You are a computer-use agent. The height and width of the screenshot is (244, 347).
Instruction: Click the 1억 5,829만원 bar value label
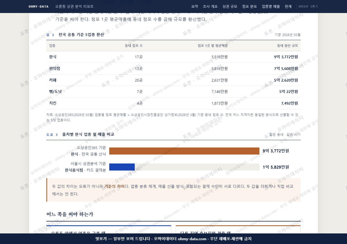[x=276, y=167]
